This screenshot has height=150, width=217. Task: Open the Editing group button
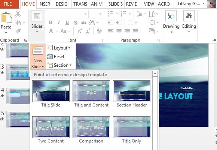click(x=189, y=22)
